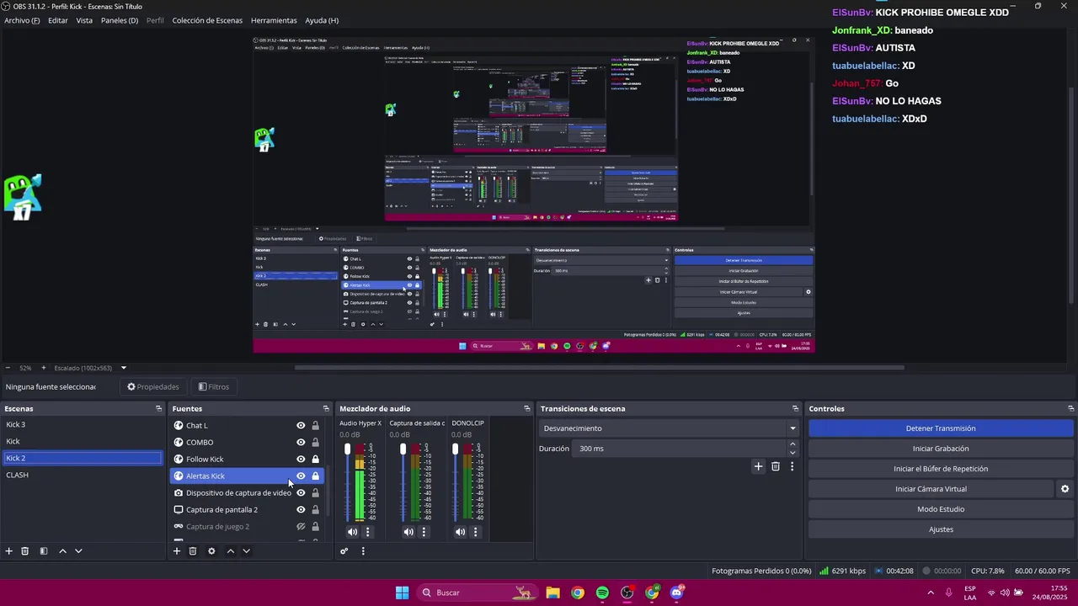The width and height of the screenshot is (1078, 606).
Task: Zoom in preview plus icon
Action: (44, 368)
